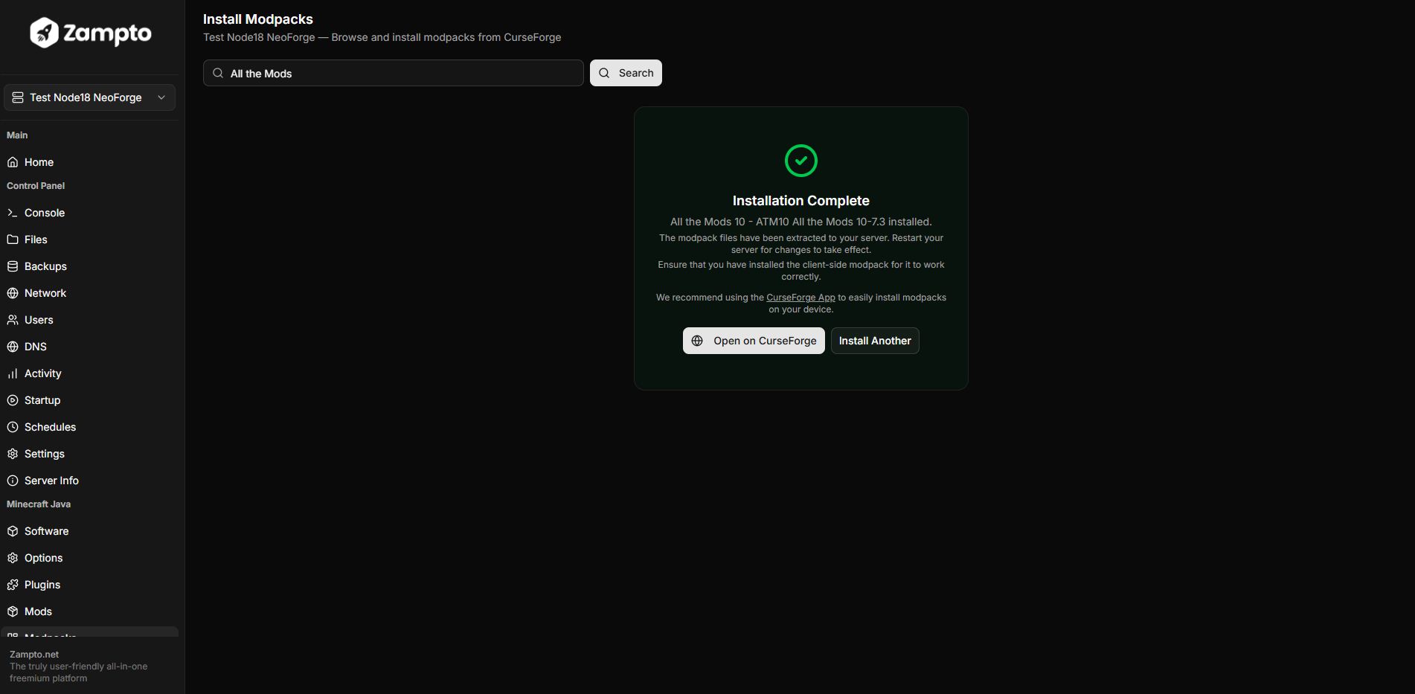
Task: Click the Users people icon
Action: coord(13,320)
